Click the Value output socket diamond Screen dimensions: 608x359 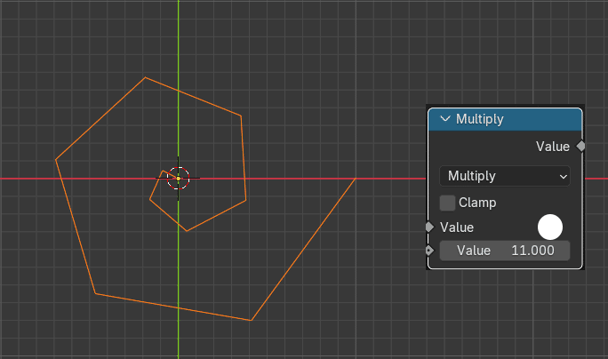pos(580,146)
